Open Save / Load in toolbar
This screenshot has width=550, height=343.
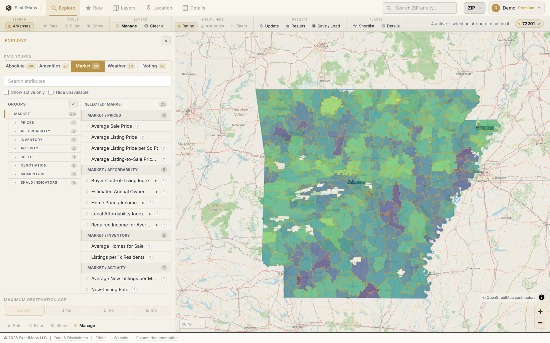point(326,26)
